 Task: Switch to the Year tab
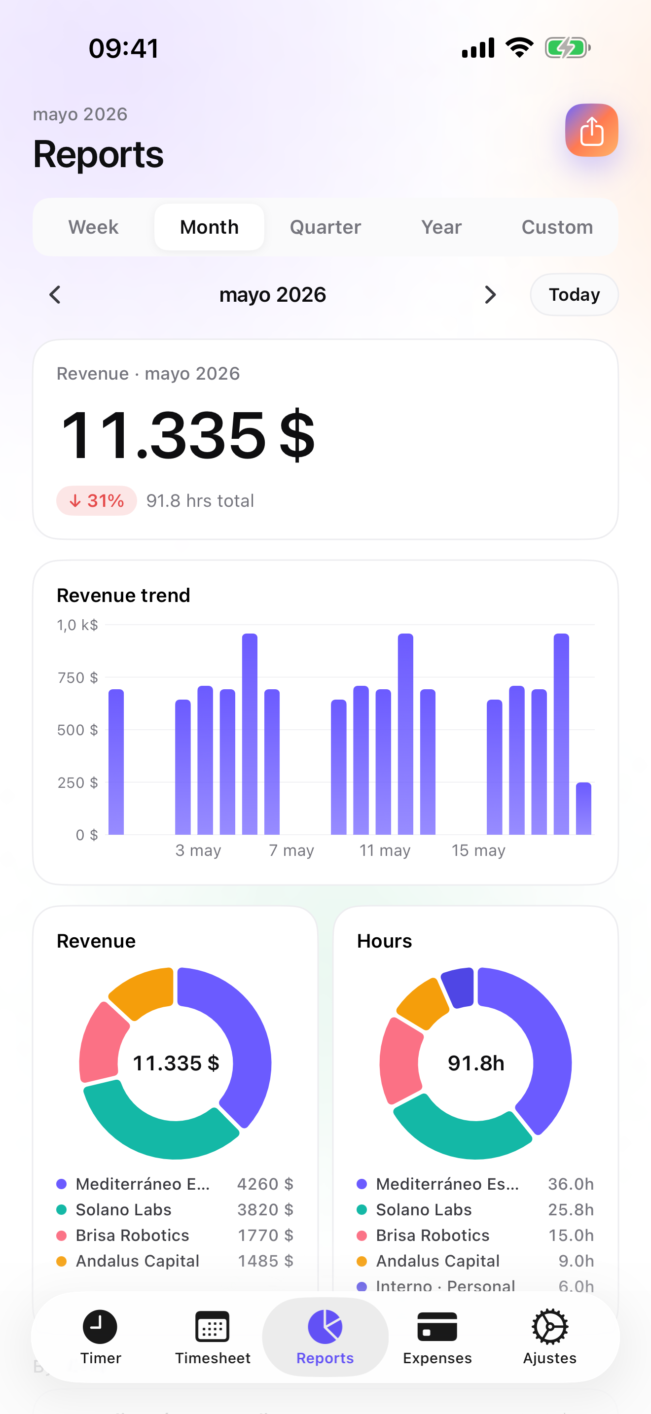tap(441, 227)
